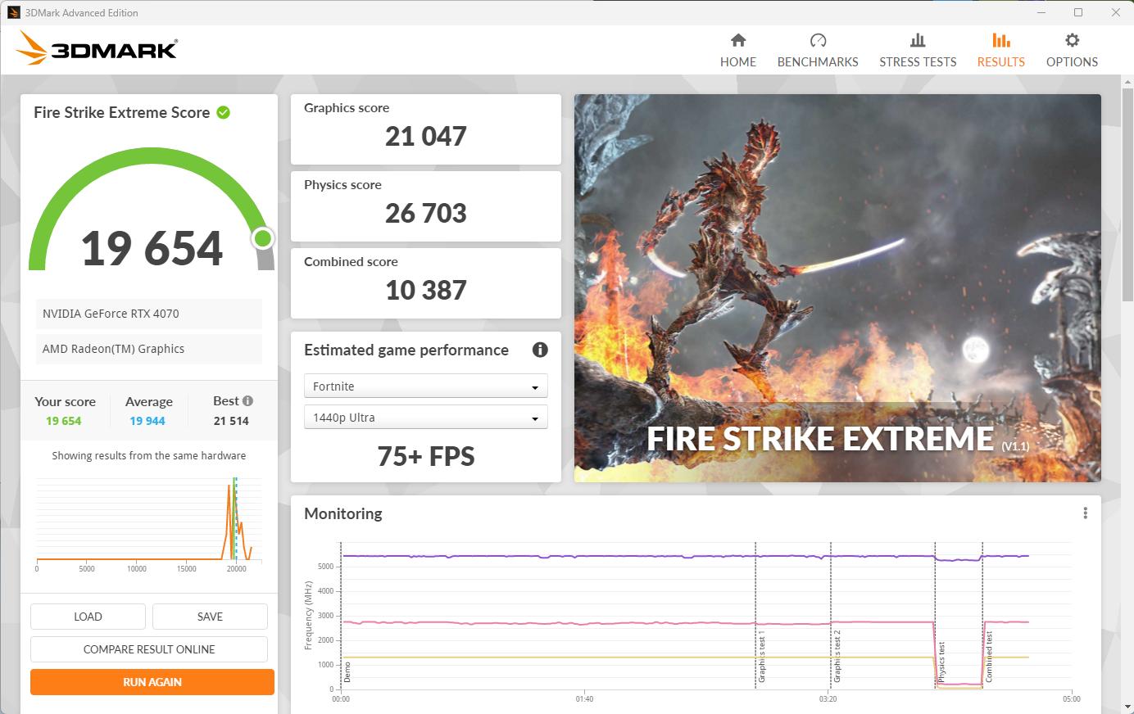Expand the 1440p Ultra resolution dropdown
This screenshot has height=714, width=1134.
tap(425, 418)
